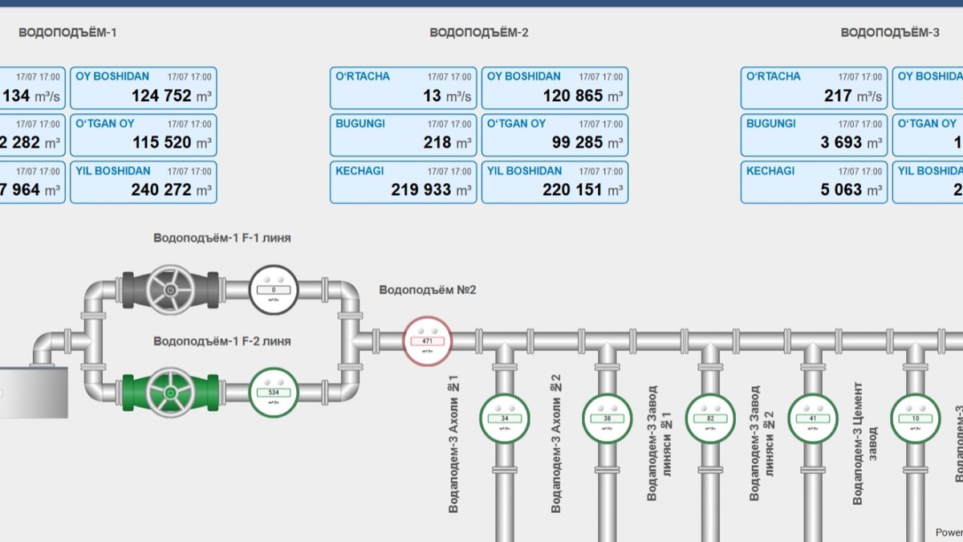Click vertical label Водаподем-3 Завод линяси №2
963x542 pixels.
(x=762, y=442)
